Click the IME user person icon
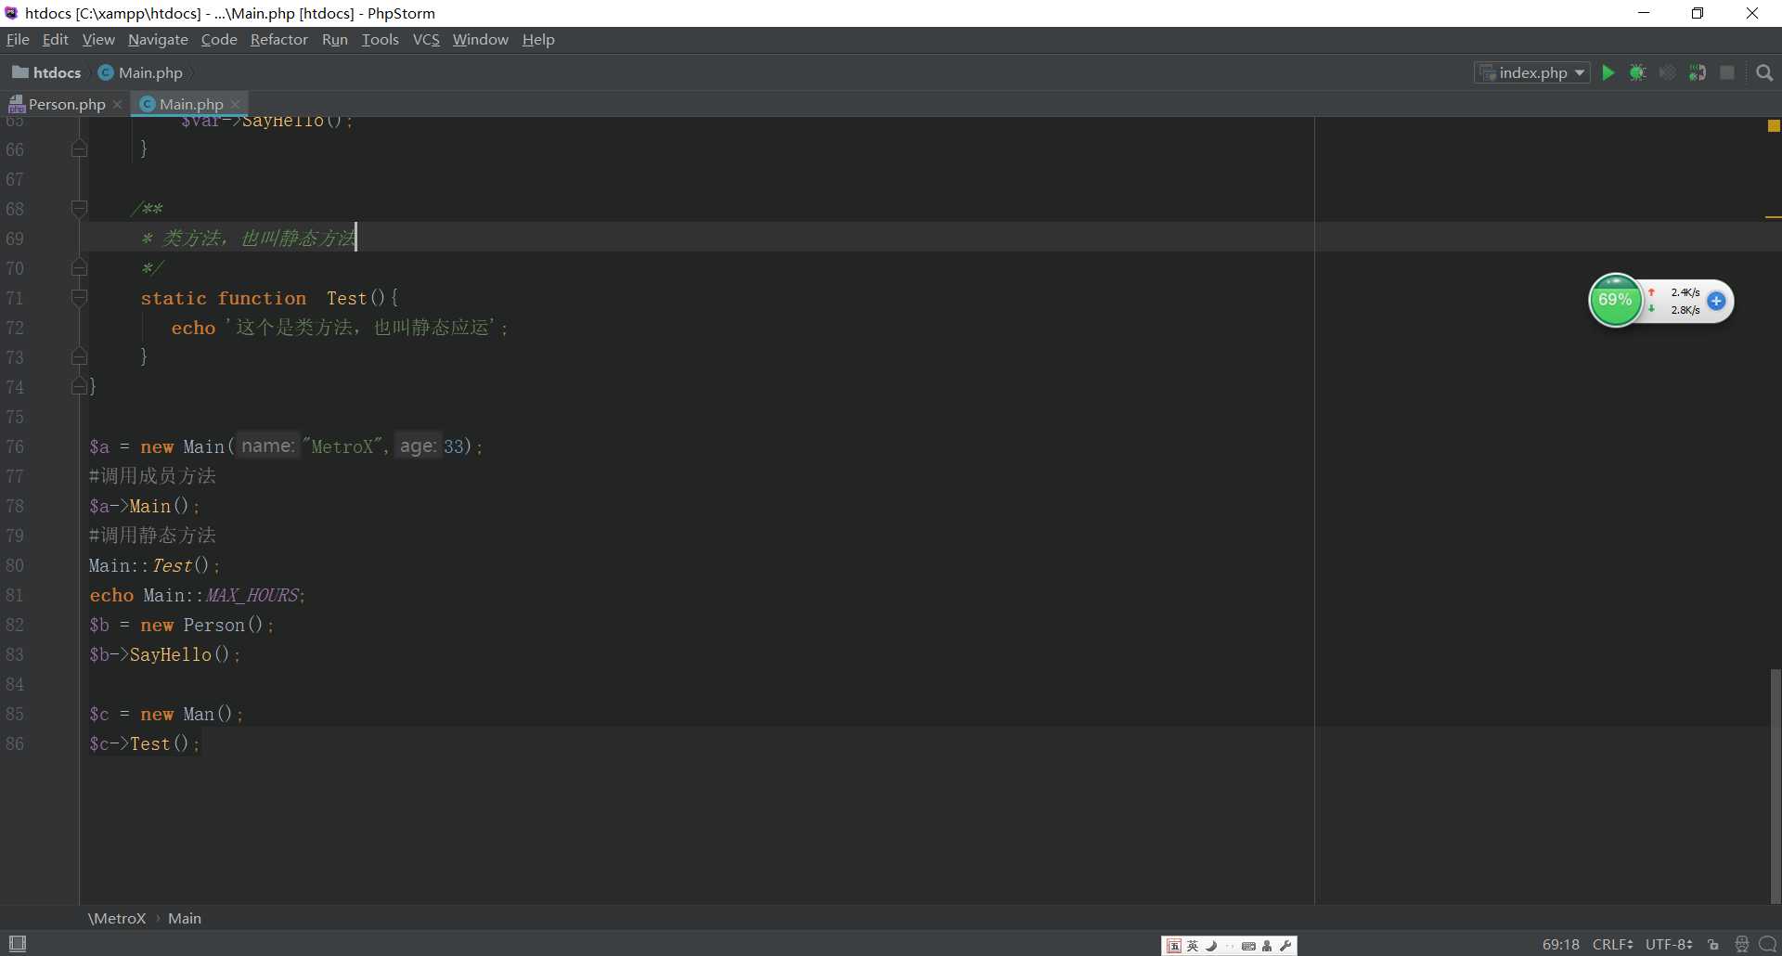1782x956 pixels. [x=1268, y=946]
